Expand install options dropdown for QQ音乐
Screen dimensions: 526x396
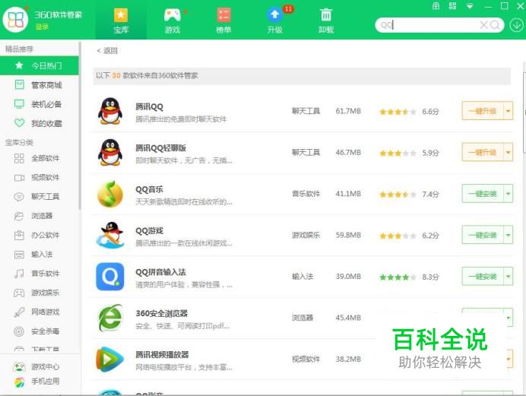tap(509, 194)
